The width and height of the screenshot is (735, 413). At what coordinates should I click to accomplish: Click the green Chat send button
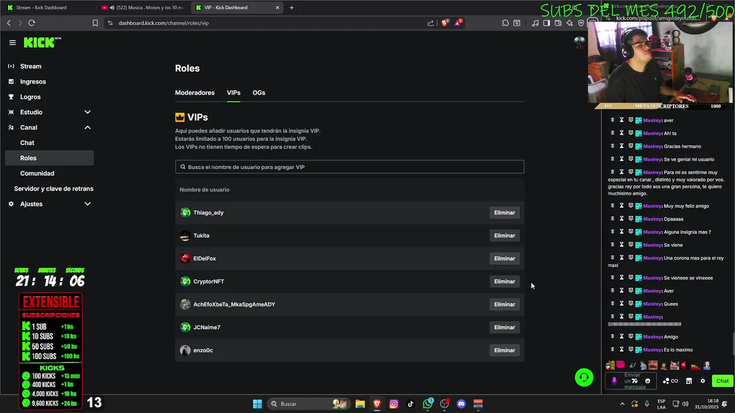[x=722, y=381]
